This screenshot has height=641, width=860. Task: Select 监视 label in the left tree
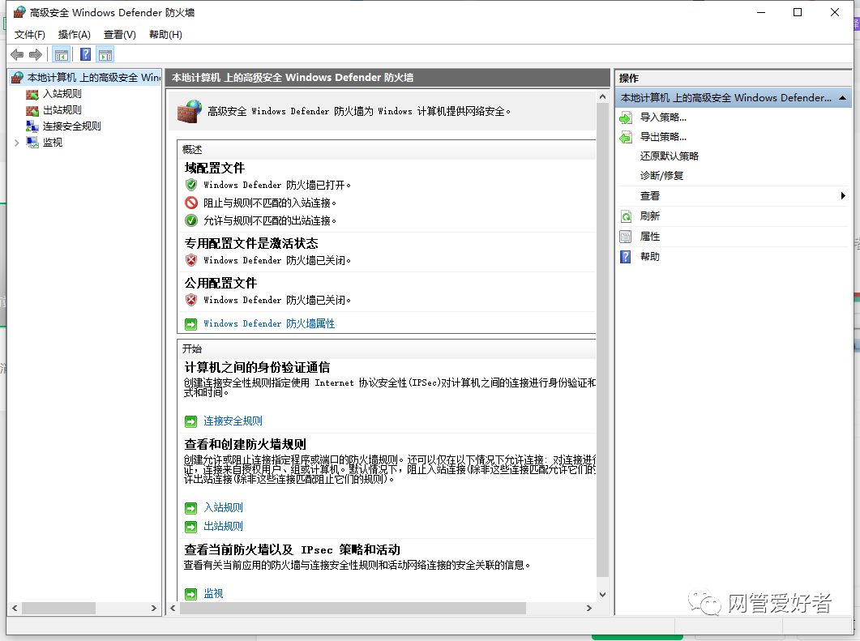click(x=53, y=143)
